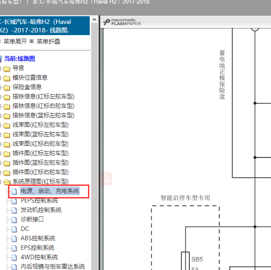271x270 pixels.
Task: Click the translucent magnifier search icon
Action: coord(106,179)
